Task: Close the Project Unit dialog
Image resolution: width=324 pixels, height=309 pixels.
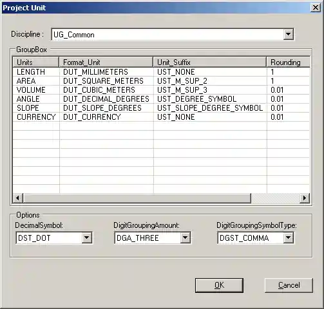Action: coord(316,8)
